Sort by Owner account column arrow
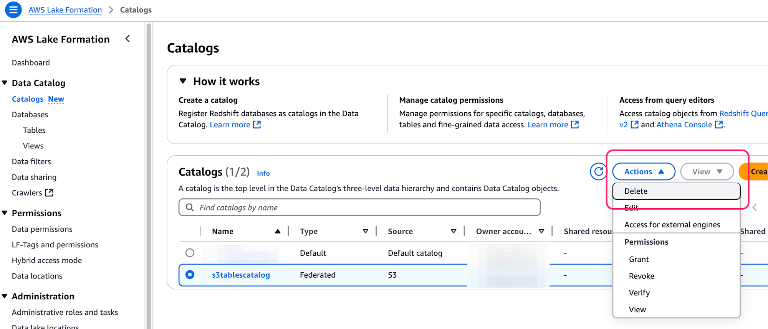768x329 pixels. tap(541, 231)
